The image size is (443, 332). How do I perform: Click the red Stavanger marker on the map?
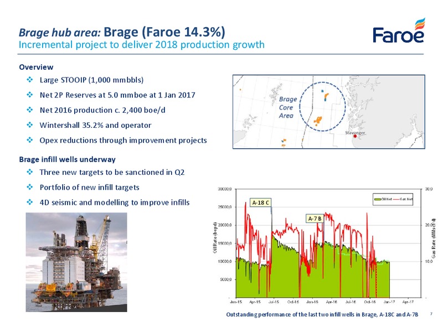pyautogui.click(x=355, y=136)
